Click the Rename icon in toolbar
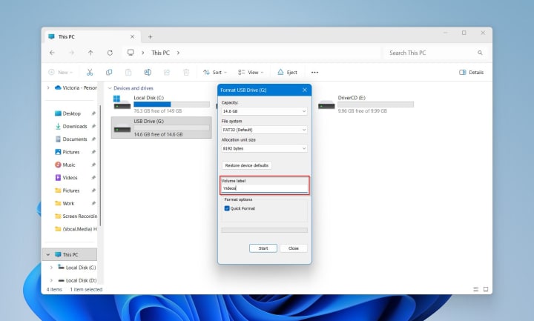The height and width of the screenshot is (321, 534). (x=148, y=72)
